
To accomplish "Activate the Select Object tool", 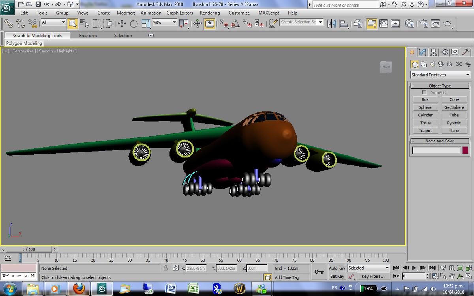I will tap(72, 24).
